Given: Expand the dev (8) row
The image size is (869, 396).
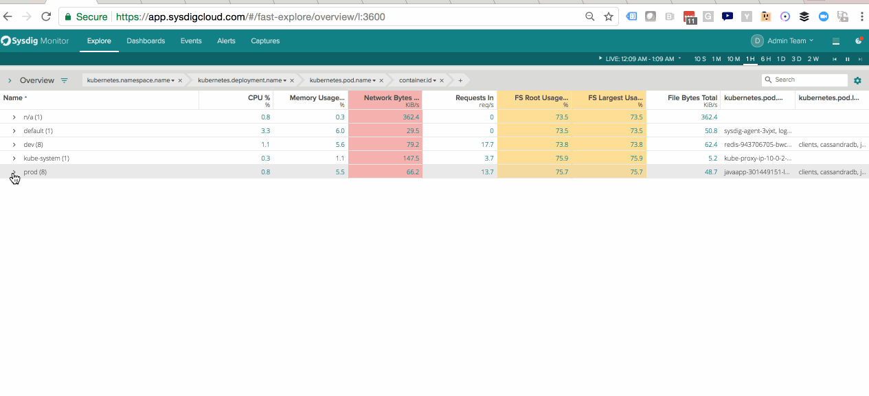Looking at the screenshot, I should 14,145.
